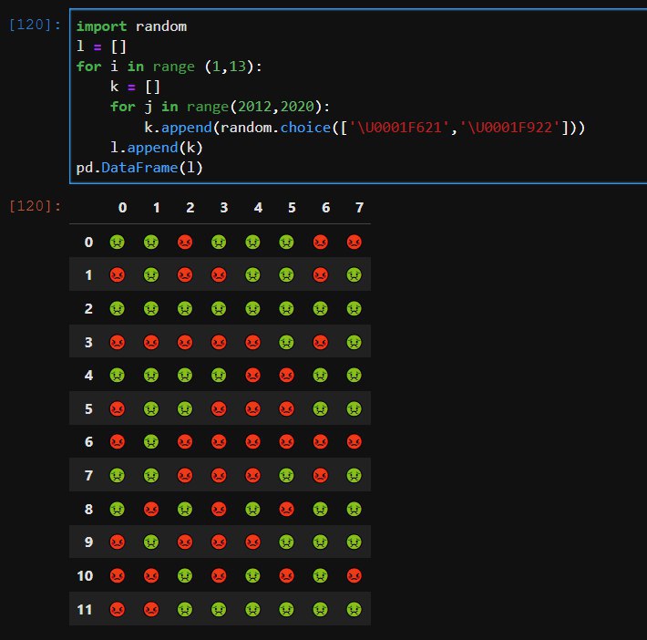Click column header 4 of the dataframe
Screen dimensions: 647x640
[258, 208]
